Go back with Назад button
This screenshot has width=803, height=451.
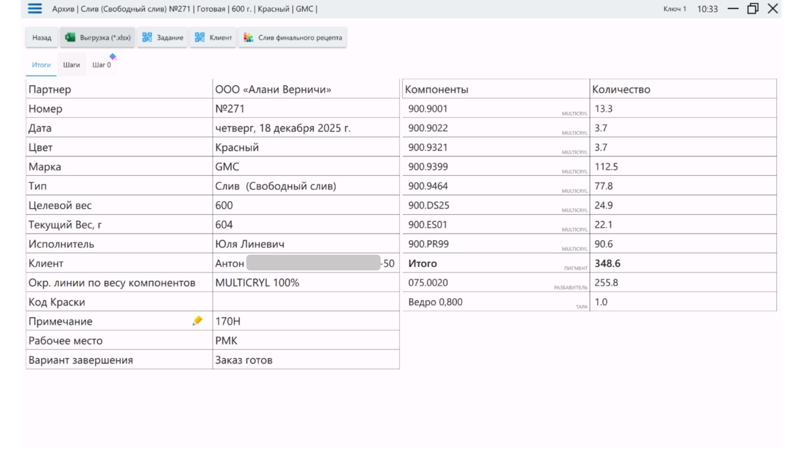[x=41, y=38]
